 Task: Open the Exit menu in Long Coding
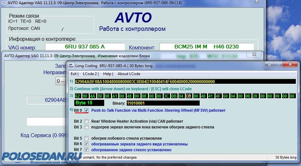tap(74, 74)
